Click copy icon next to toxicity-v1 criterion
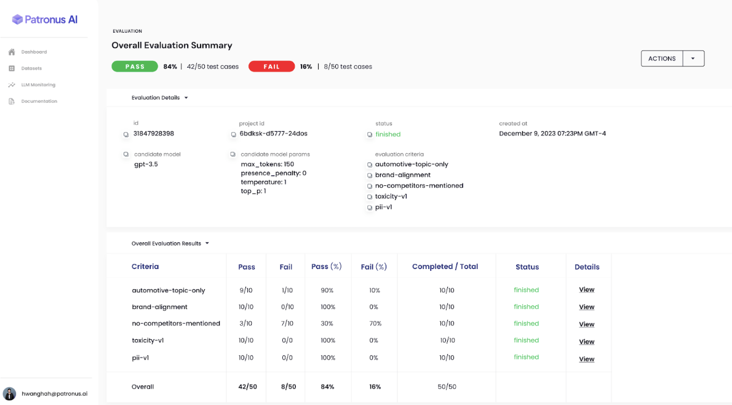This screenshot has height=405, width=732. coord(370,197)
